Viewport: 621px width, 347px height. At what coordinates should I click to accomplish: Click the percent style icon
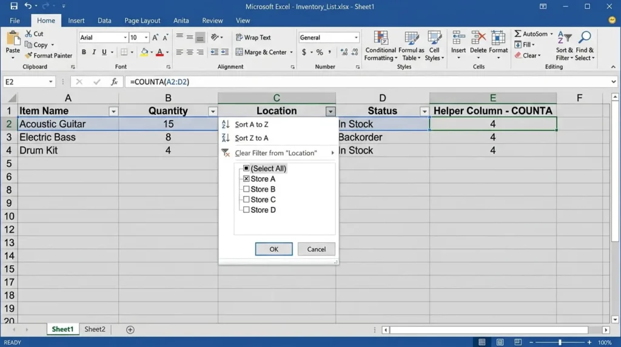320,52
